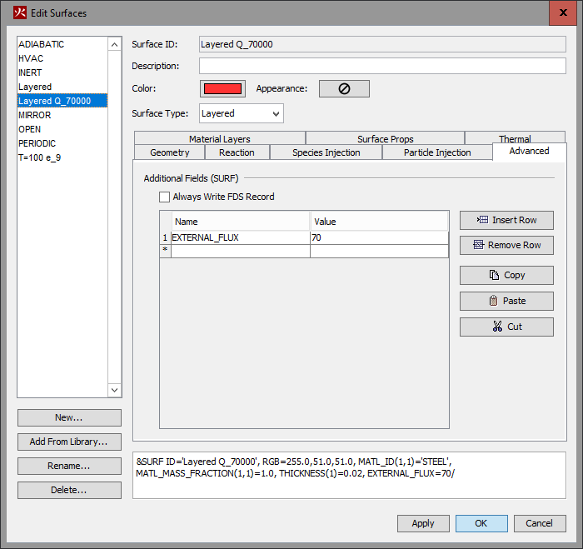Click the Paste clipboard icon
The image size is (583, 549).
click(493, 301)
